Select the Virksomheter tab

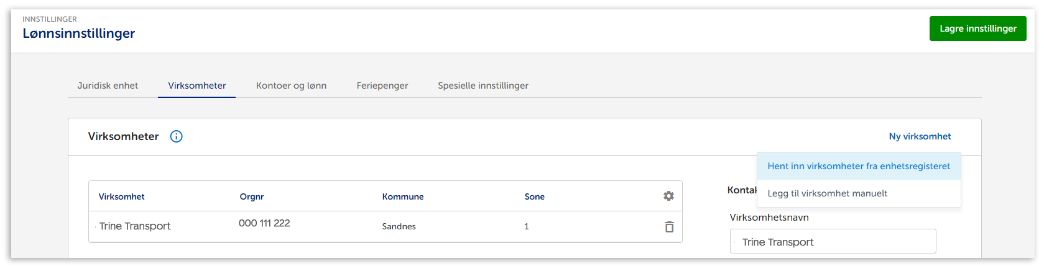[x=196, y=86]
